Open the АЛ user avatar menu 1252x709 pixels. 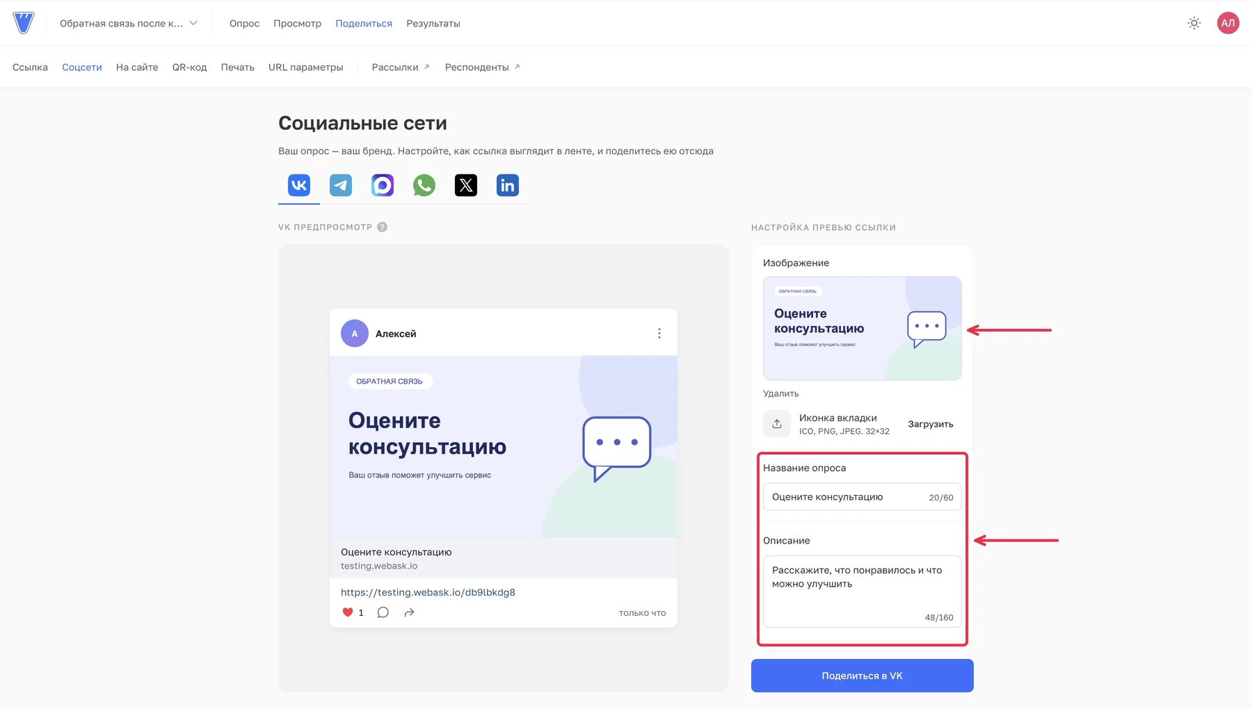click(1228, 23)
